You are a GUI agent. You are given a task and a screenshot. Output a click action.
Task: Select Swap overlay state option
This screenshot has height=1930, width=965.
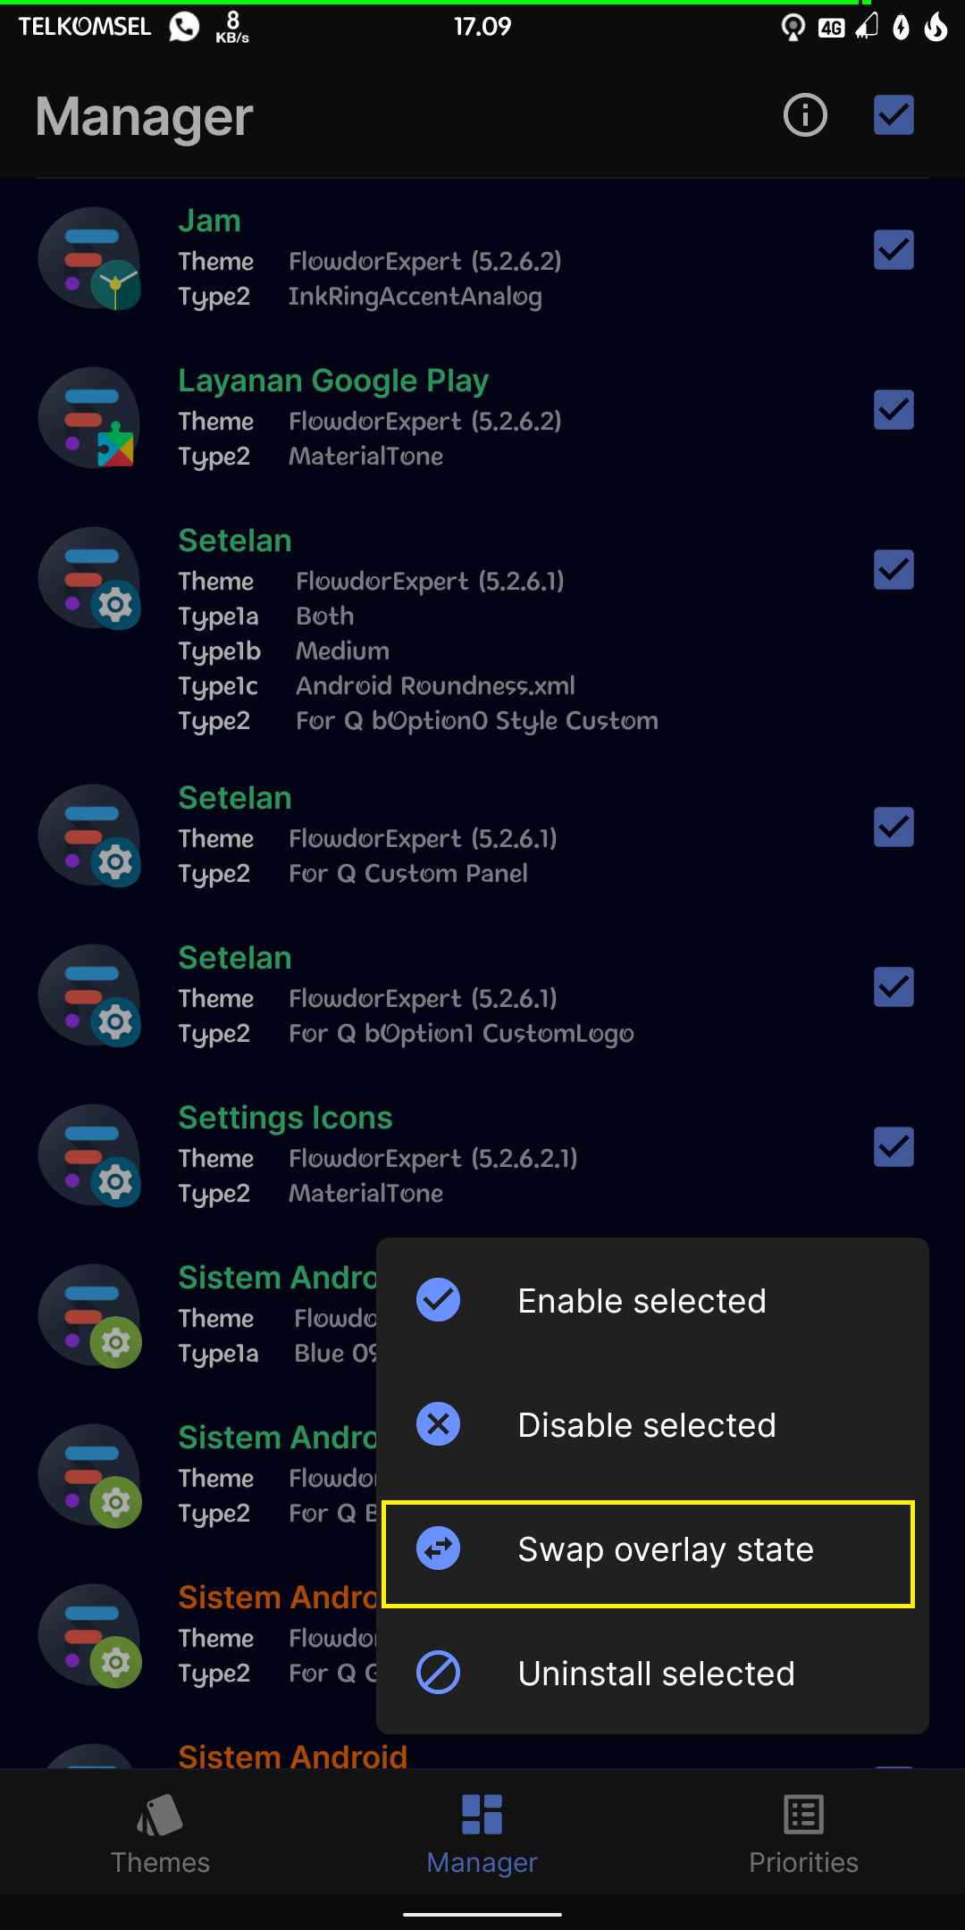(665, 1548)
